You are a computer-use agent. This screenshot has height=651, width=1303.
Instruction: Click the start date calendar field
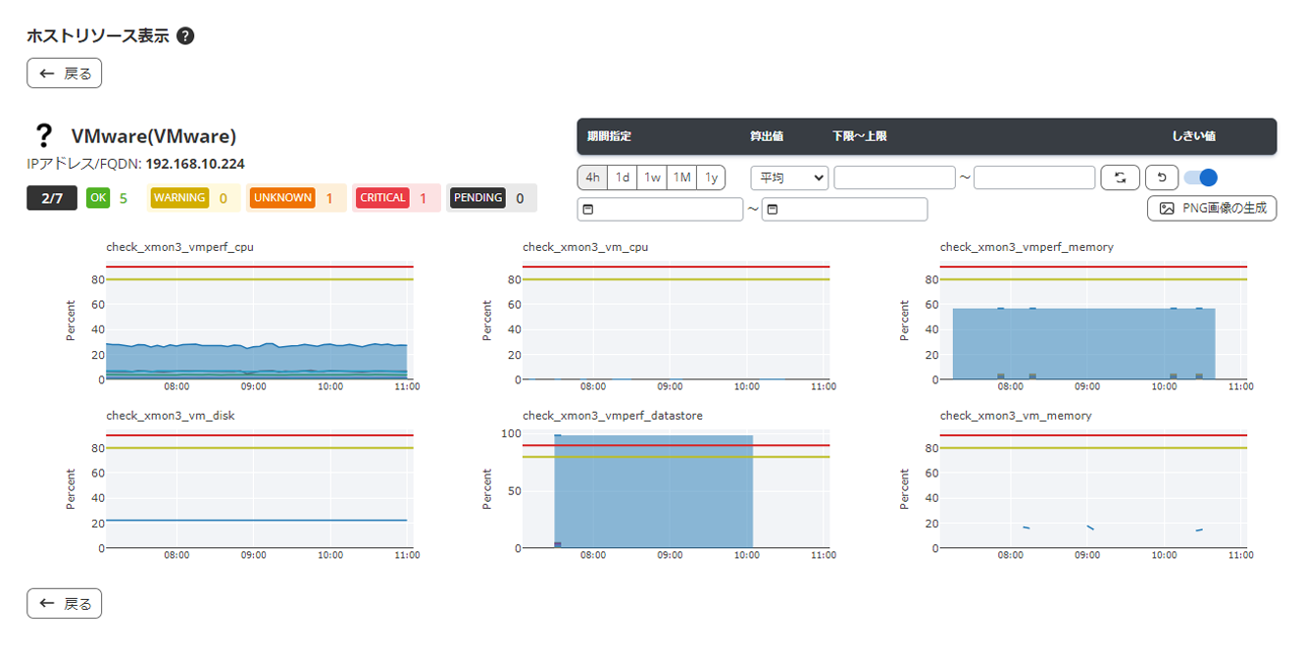pyautogui.click(x=661, y=209)
